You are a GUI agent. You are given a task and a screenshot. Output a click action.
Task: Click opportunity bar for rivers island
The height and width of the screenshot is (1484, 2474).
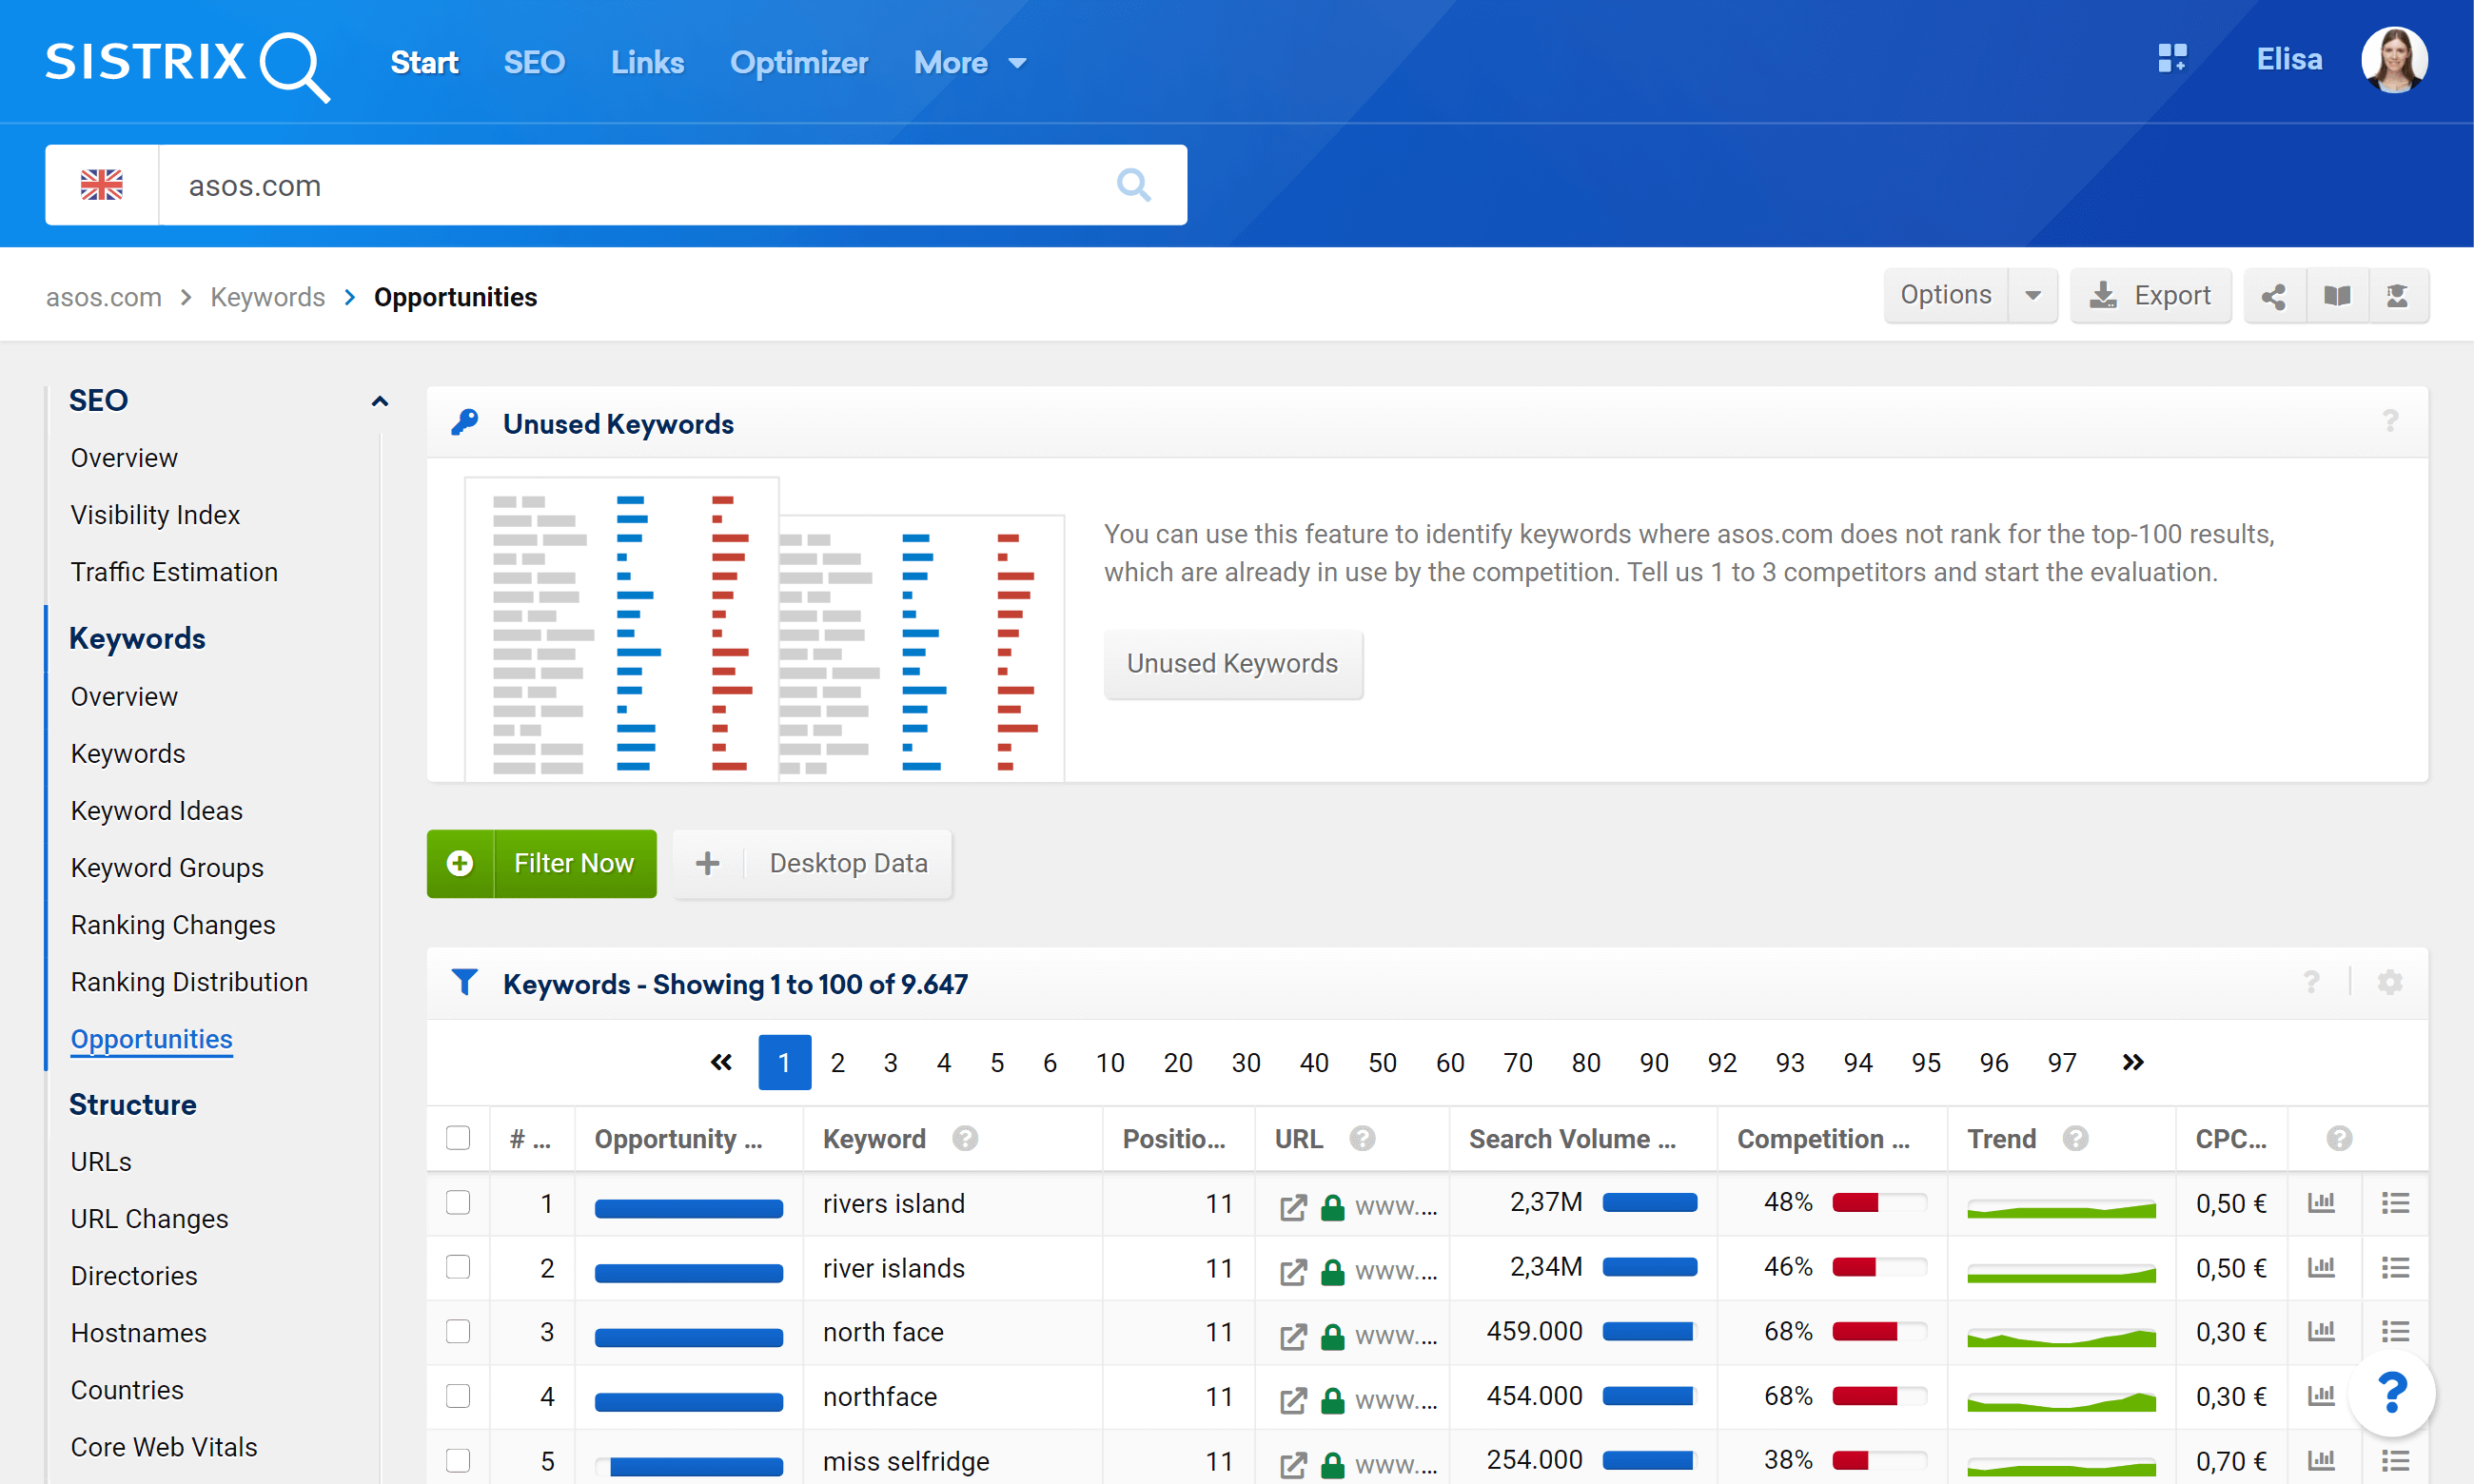point(689,1209)
